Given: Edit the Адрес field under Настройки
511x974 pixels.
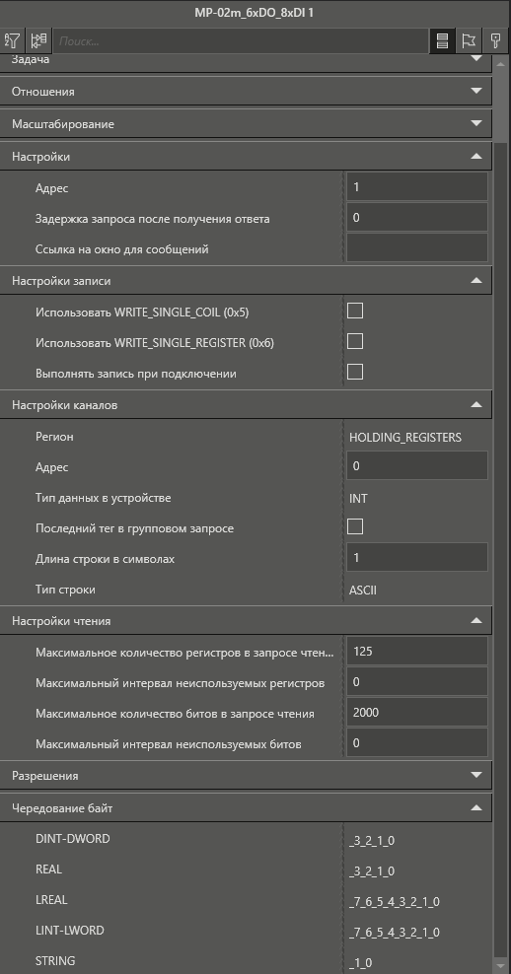Looking at the screenshot, I should click(417, 187).
